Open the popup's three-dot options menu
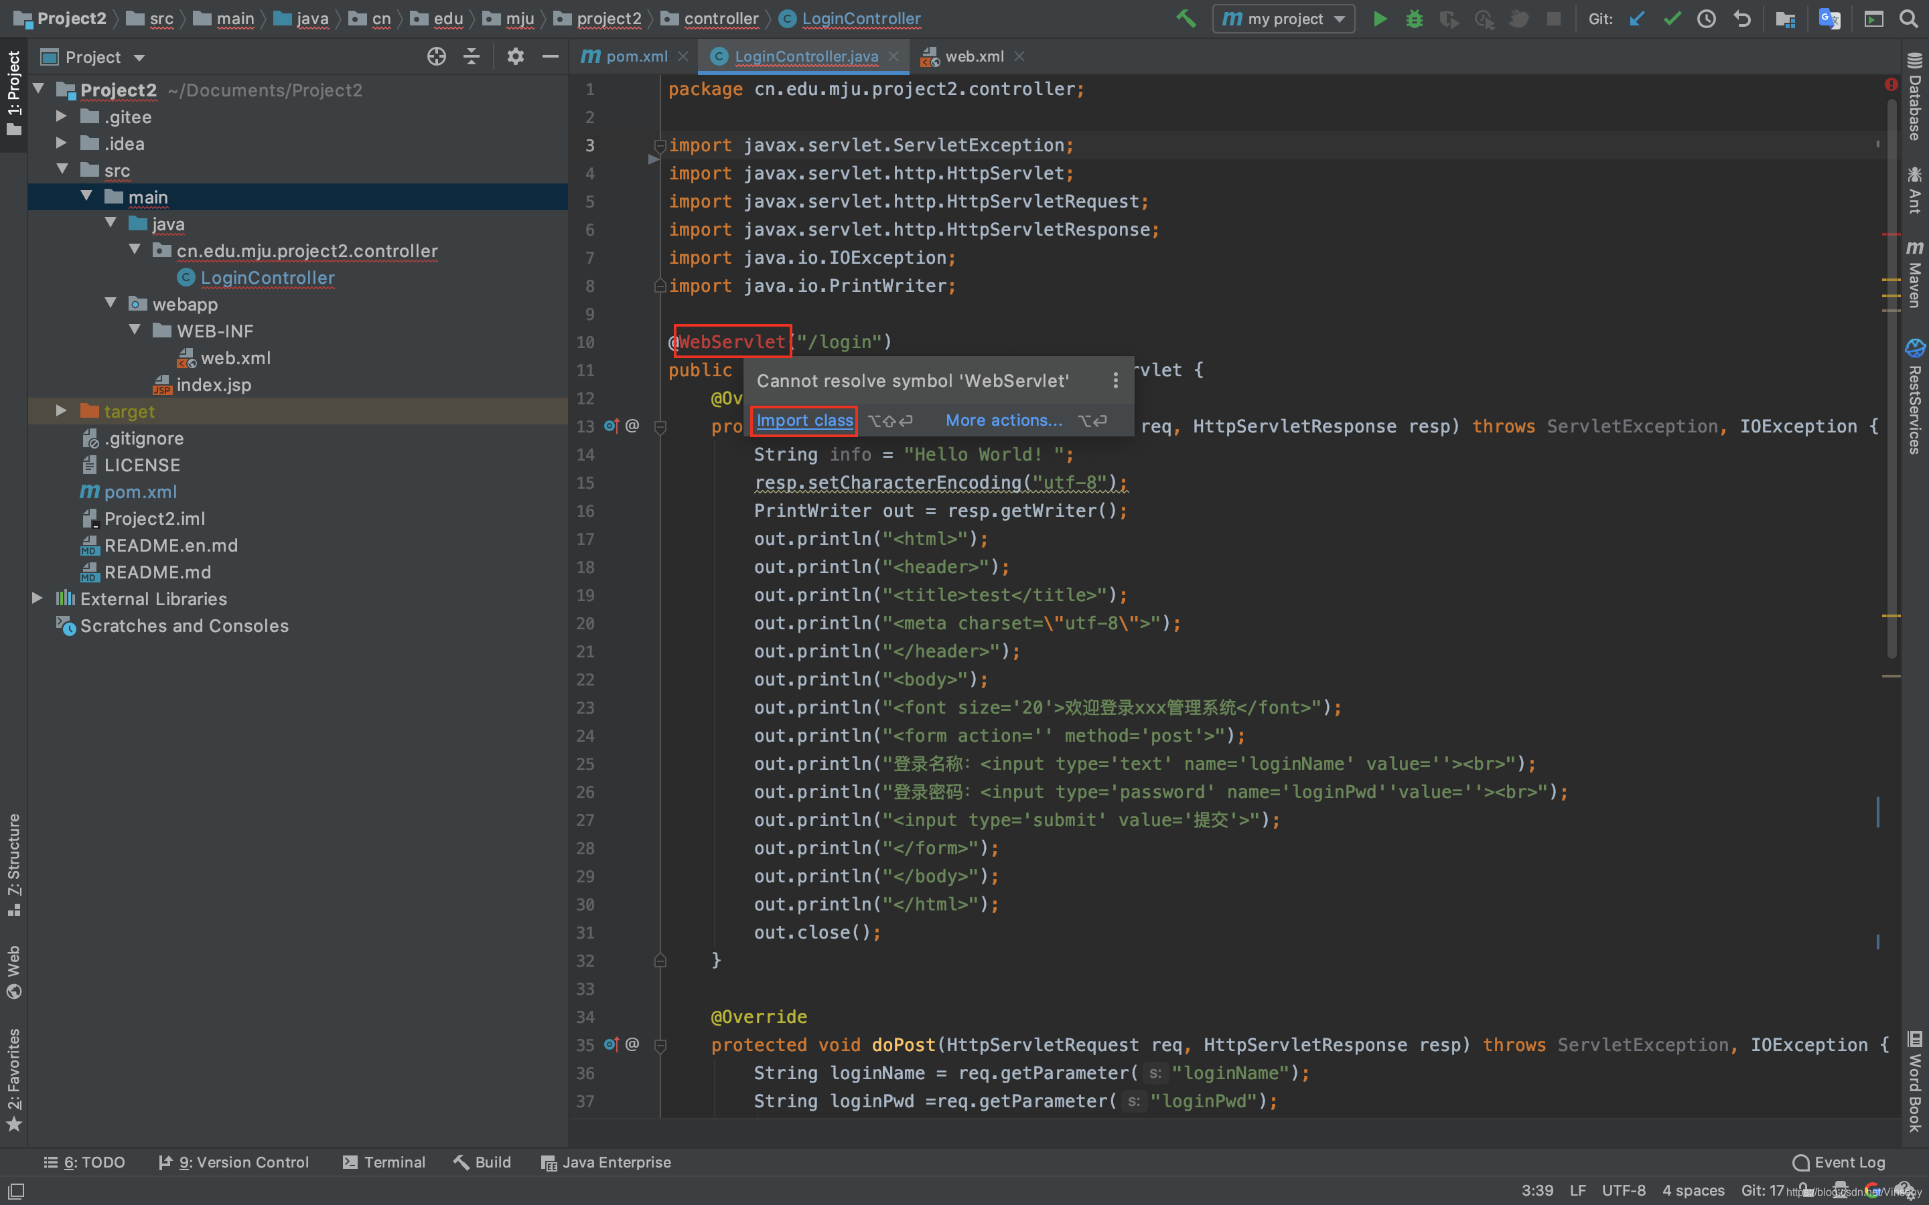 pyautogui.click(x=1115, y=381)
